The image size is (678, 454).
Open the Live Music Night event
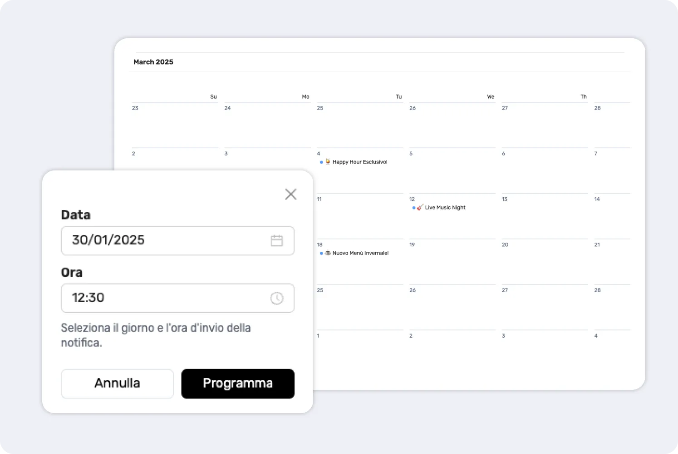click(445, 208)
